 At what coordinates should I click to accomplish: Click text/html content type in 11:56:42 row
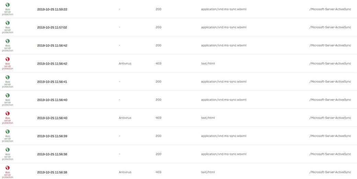208,63
